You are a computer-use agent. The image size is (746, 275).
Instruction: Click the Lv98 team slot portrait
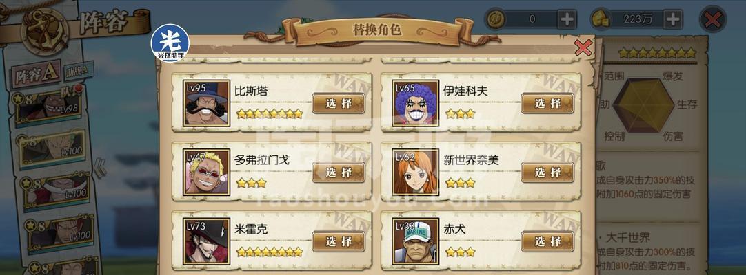(48, 107)
